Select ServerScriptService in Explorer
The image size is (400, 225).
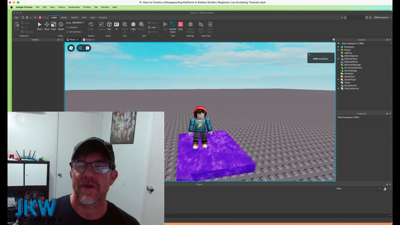[353, 68]
